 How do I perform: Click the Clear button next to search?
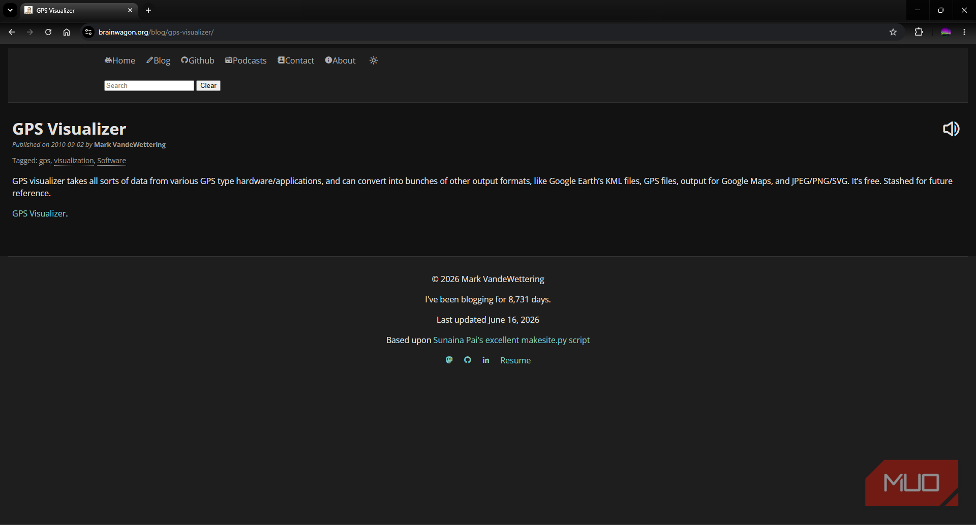click(x=208, y=85)
